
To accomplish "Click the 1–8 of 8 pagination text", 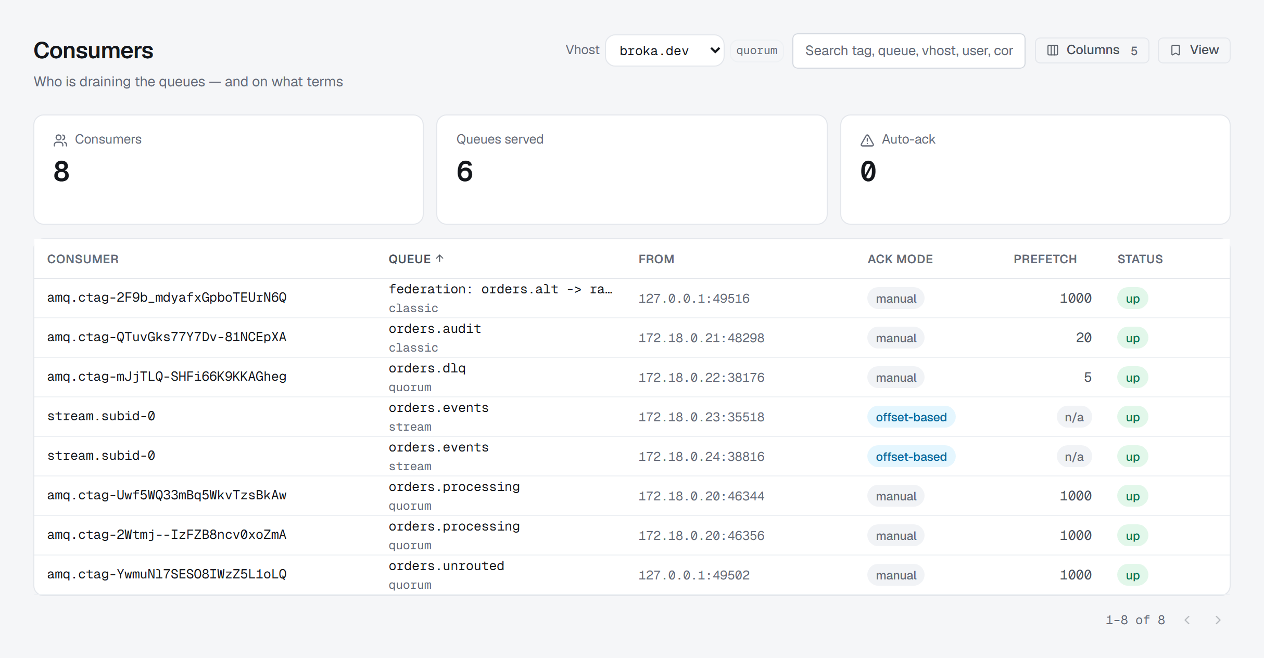I will coord(1135,620).
